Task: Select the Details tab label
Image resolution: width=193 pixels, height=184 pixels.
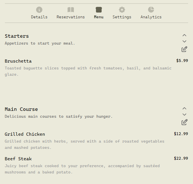Action: [39, 17]
